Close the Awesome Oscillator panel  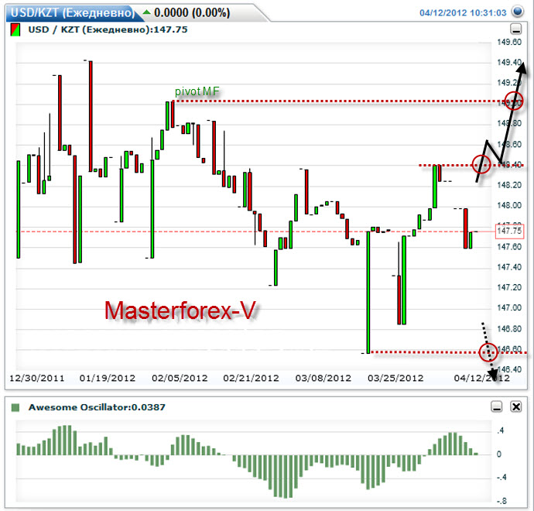[516, 406]
